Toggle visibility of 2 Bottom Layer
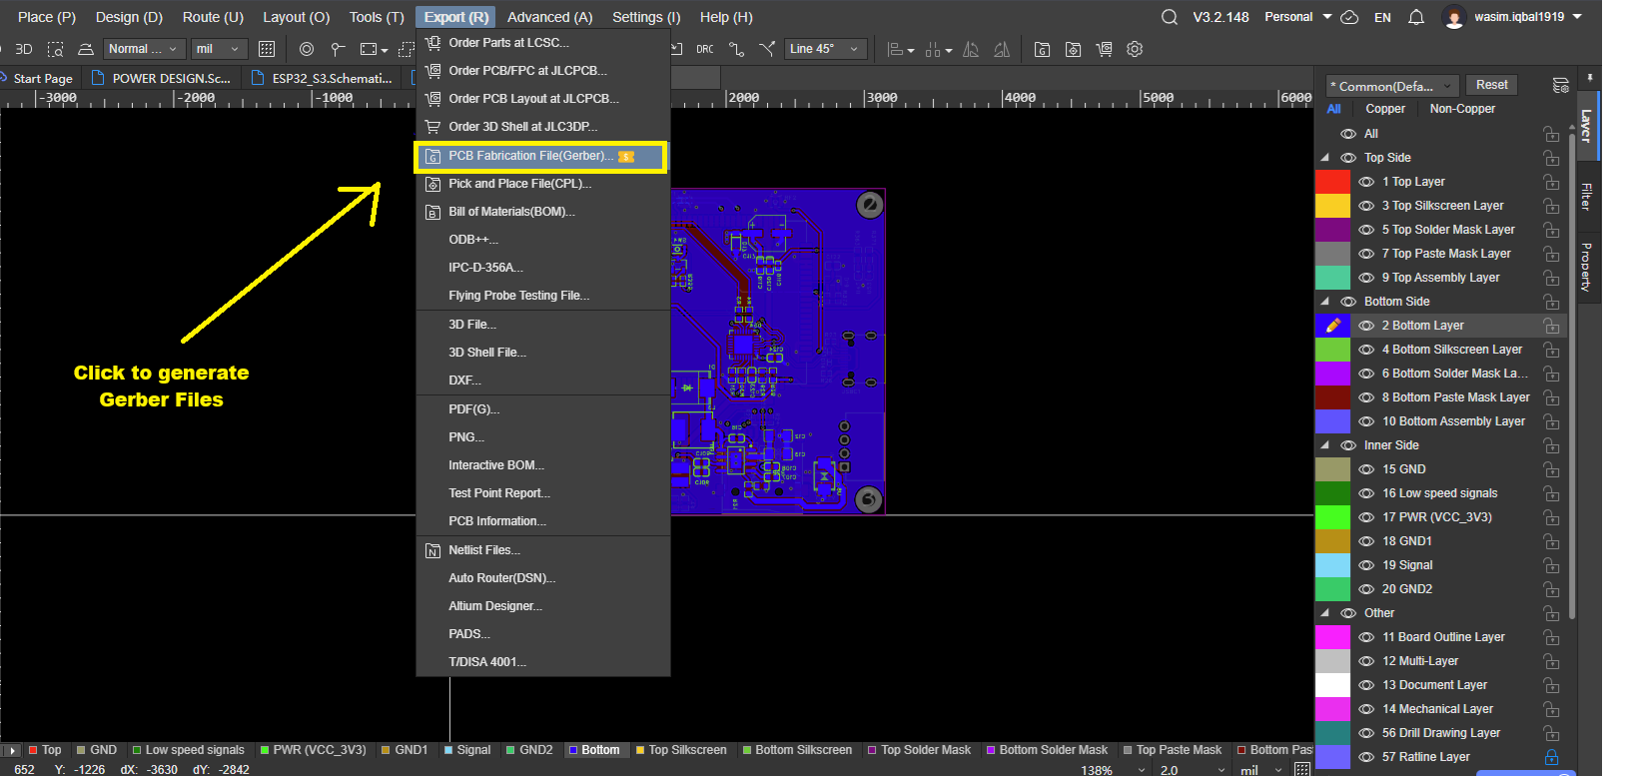 click(x=1366, y=326)
